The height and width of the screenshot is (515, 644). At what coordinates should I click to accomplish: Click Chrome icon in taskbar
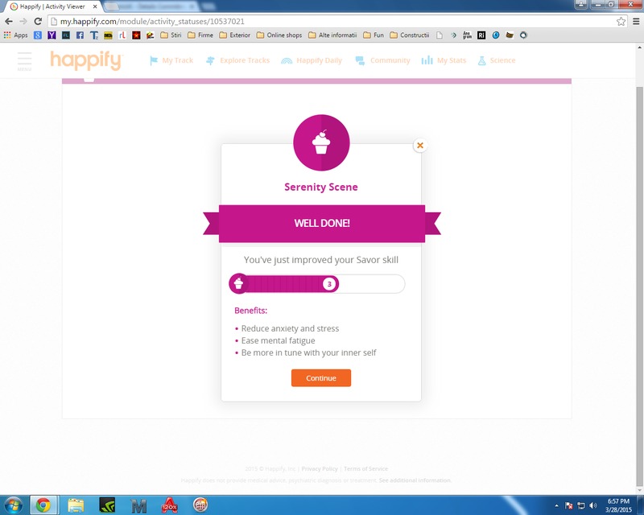tap(43, 505)
